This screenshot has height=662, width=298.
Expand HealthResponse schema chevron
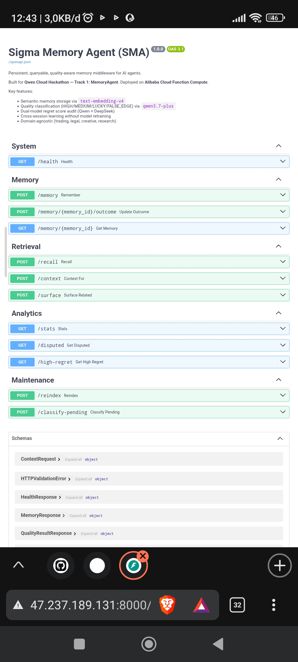coord(60,497)
